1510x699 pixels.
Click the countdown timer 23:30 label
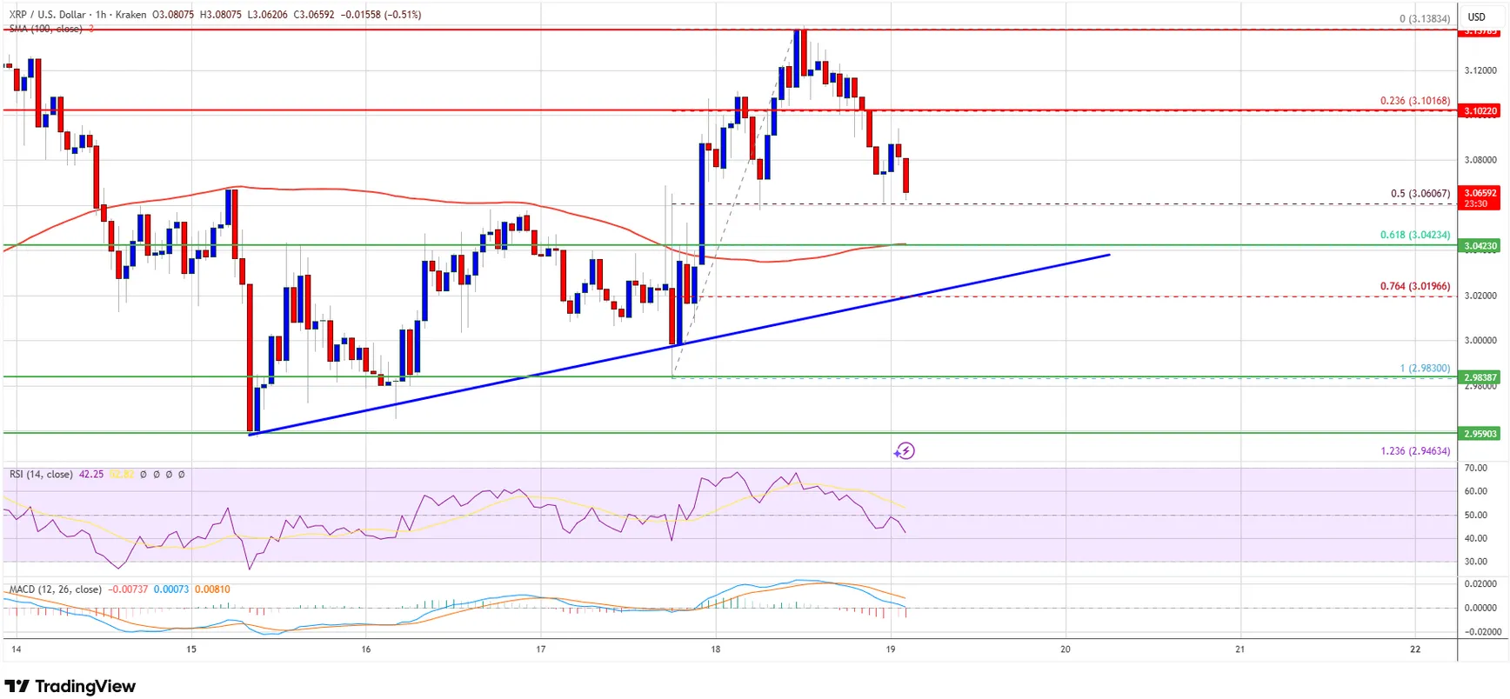(1480, 204)
